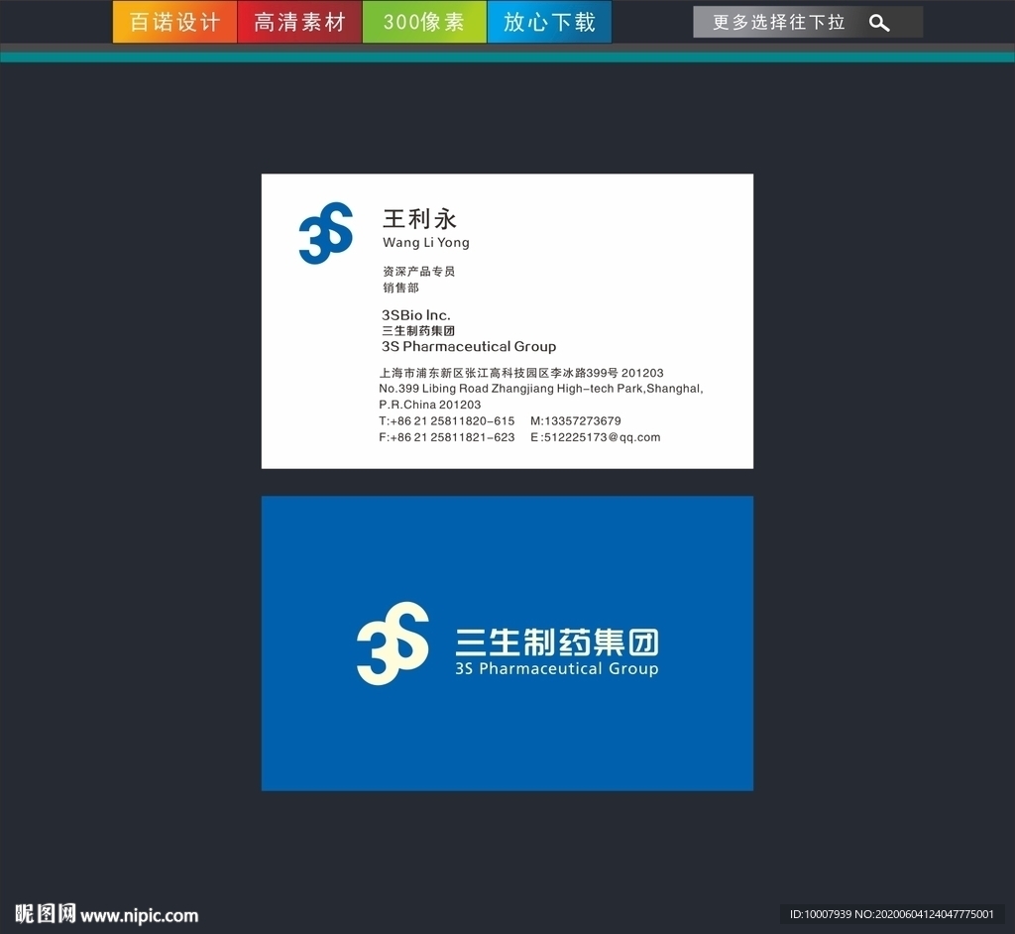1015x934 pixels.
Task: Click the cream 3S logo on blue card
Action: [393, 643]
